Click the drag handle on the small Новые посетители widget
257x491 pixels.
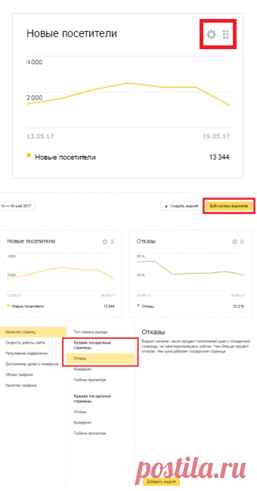112,242
